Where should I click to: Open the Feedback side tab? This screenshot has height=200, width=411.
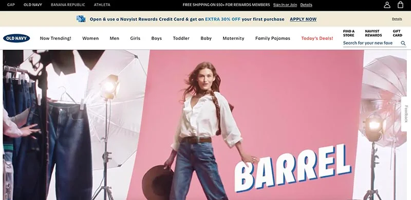click(x=406, y=114)
